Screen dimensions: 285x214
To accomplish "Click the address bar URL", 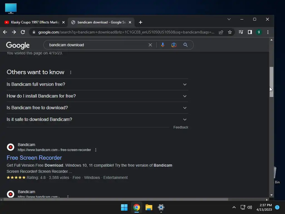I will [x=126, y=32].
